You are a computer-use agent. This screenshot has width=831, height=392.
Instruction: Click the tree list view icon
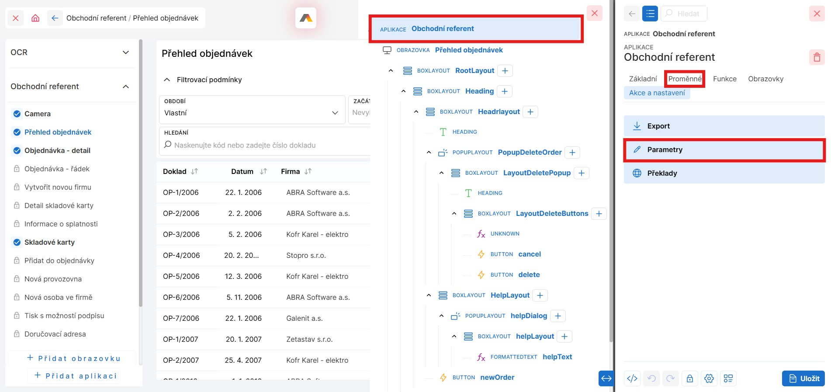[650, 14]
